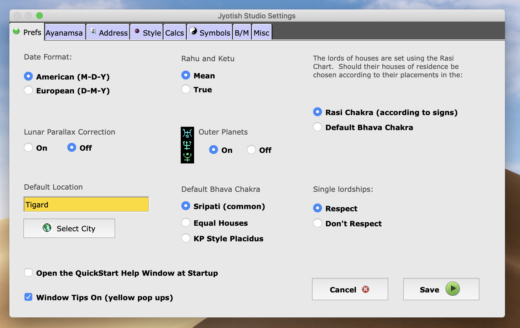The height and width of the screenshot is (328, 520).
Task: Select Don't Respect single lordships
Action: (x=318, y=223)
